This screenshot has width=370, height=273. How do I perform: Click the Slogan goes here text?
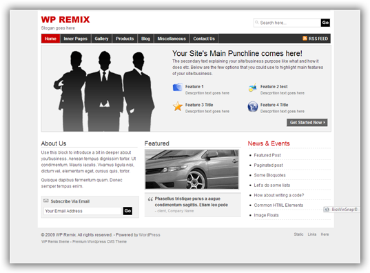click(58, 28)
